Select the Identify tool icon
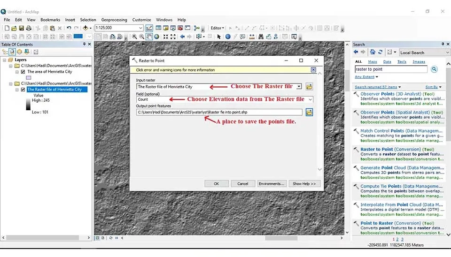 click(x=228, y=37)
